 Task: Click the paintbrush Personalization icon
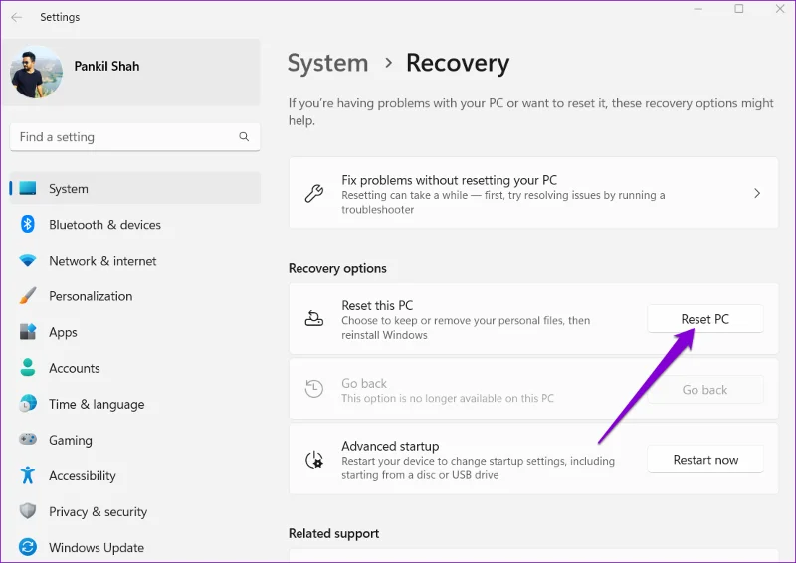tap(28, 296)
